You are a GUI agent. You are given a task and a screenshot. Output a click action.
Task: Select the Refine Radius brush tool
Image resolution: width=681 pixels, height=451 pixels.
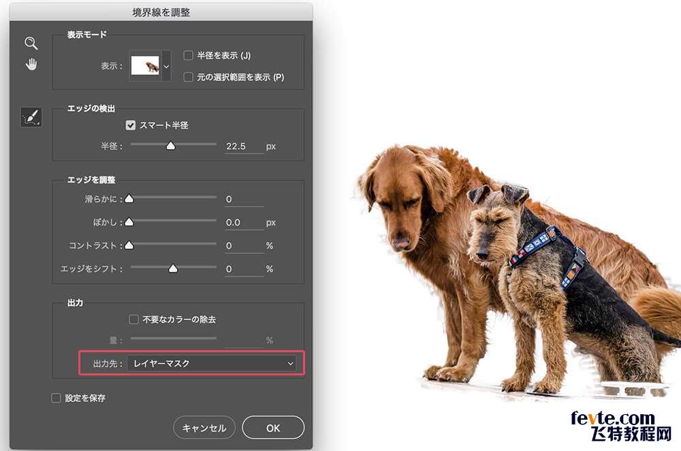[x=31, y=117]
